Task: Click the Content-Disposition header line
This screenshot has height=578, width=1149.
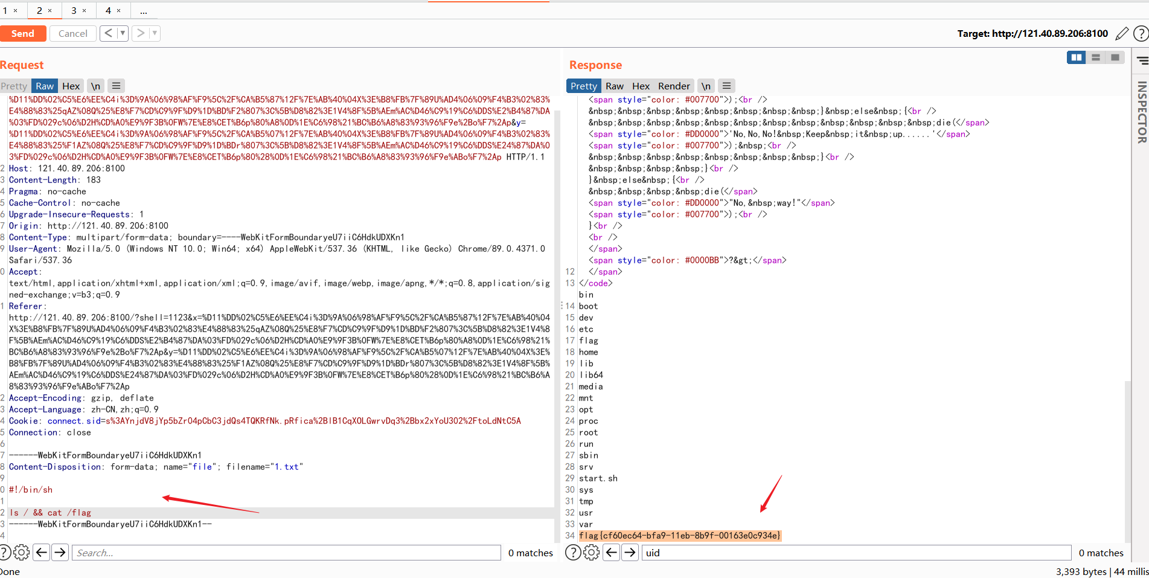Action: pos(156,467)
